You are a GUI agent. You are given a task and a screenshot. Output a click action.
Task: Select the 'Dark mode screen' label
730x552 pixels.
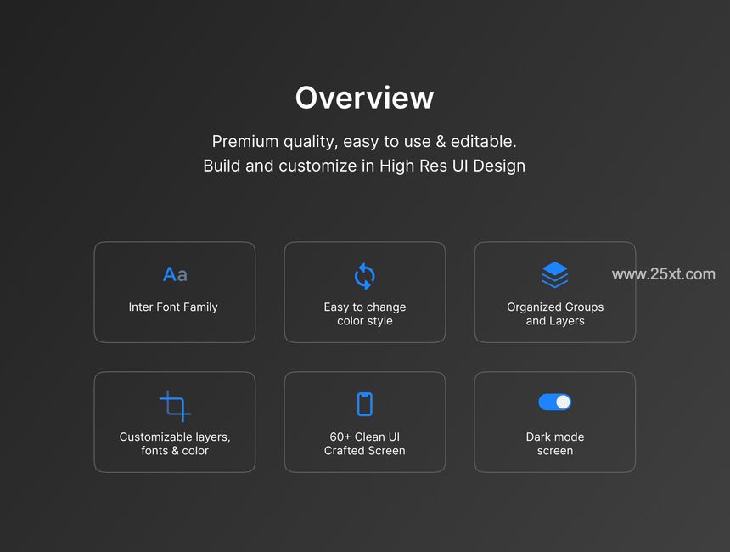[x=555, y=443]
